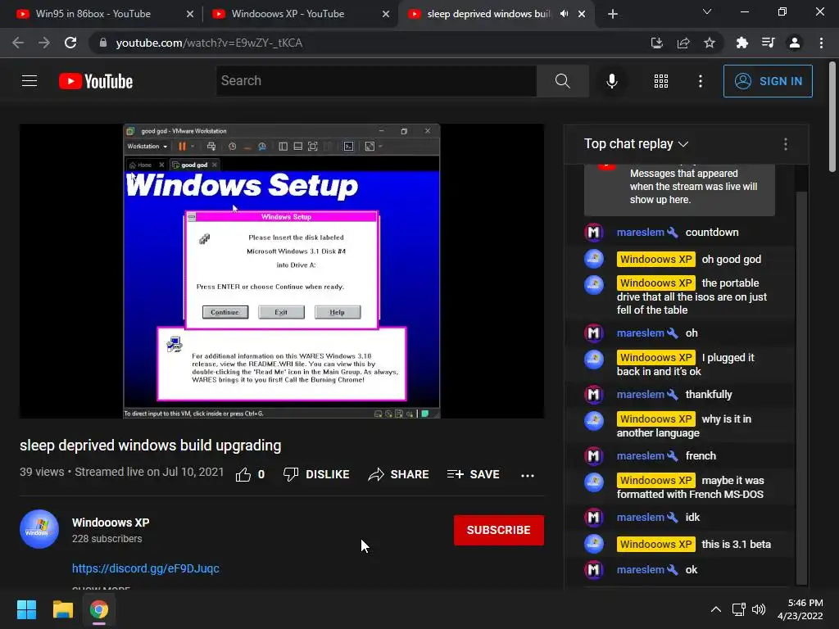Open File Explorer from taskbar

(x=62, y=609)
